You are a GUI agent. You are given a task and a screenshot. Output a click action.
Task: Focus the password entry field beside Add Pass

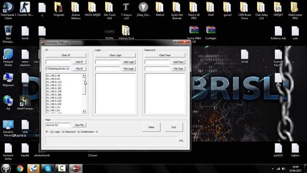point(157,62)
